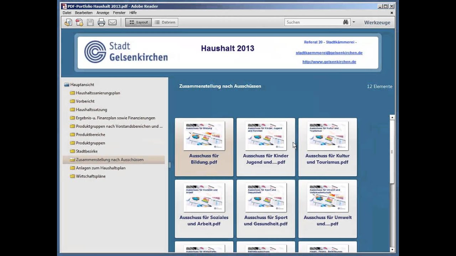Click the Stadt Gelsenkirchen logo
Screen dimensions: 456x256
pos(126,52)
